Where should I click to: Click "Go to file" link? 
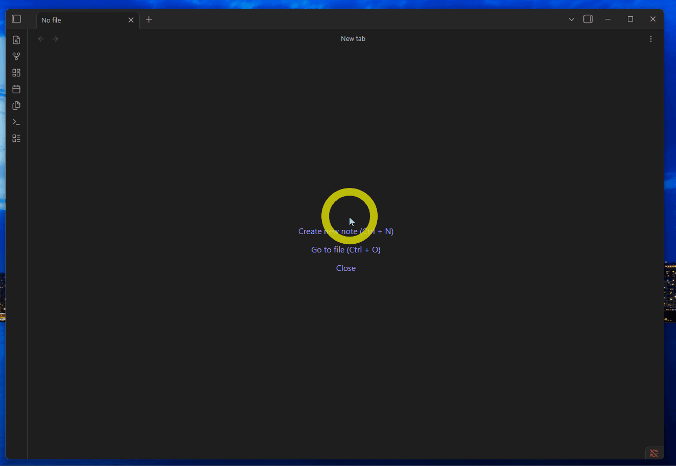click(346, 250)
